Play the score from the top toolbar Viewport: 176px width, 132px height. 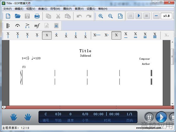click(x=139, y=16)
